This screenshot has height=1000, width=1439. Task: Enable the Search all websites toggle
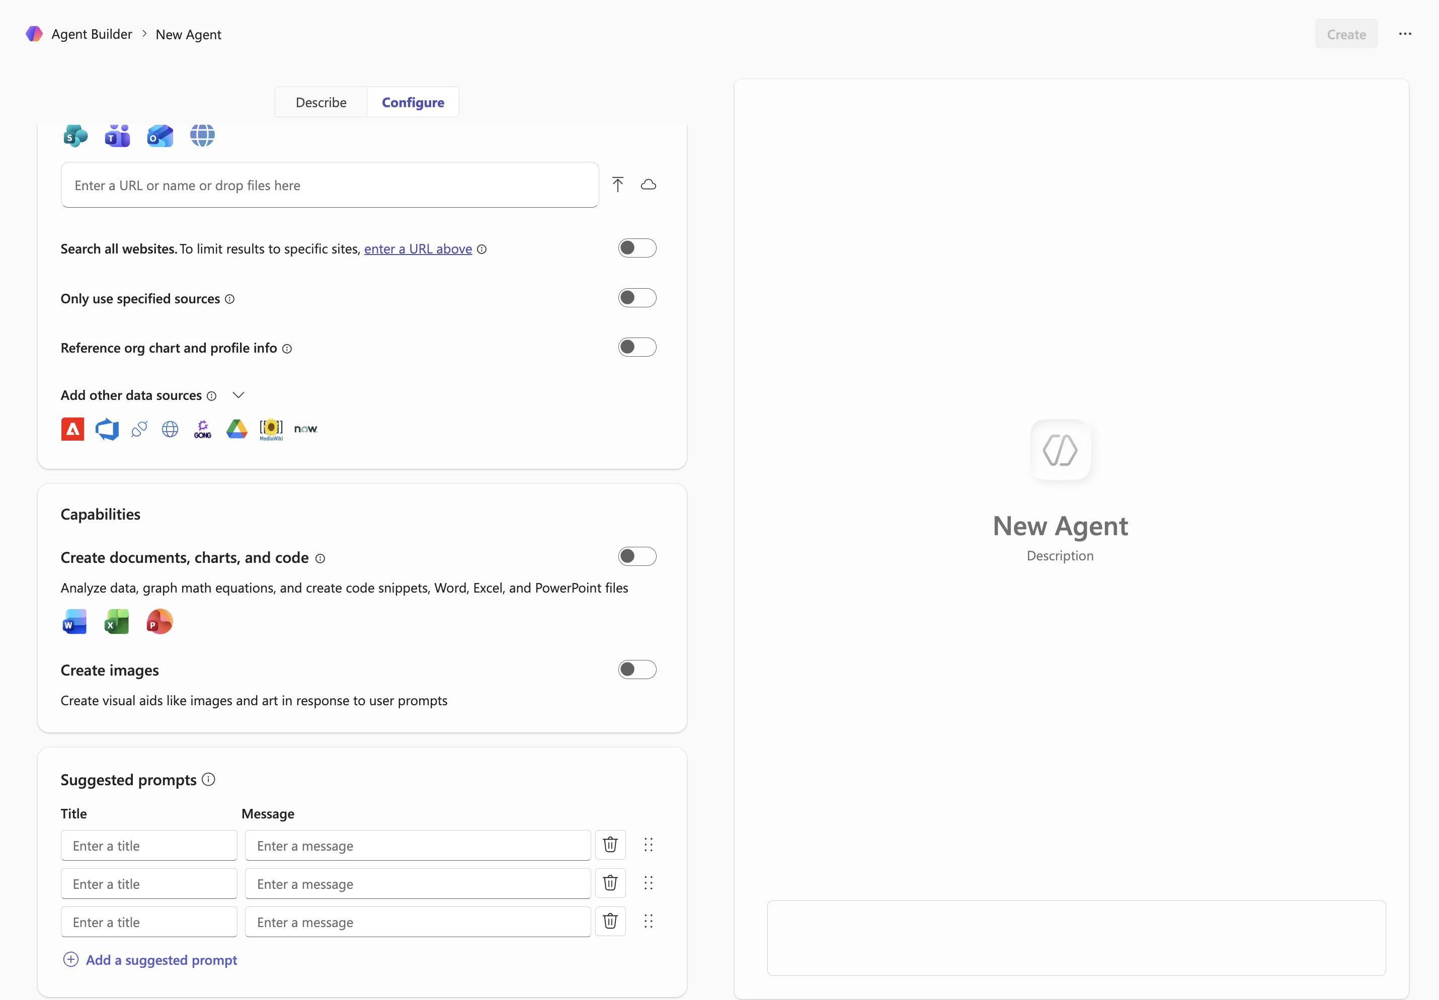tap(636, 248)
